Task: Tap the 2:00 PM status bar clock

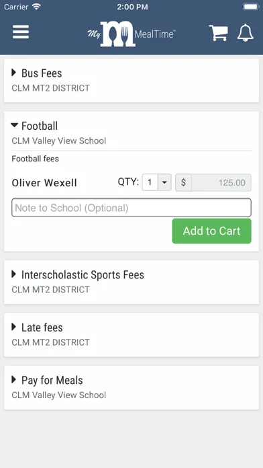Action: click(132, 7)
